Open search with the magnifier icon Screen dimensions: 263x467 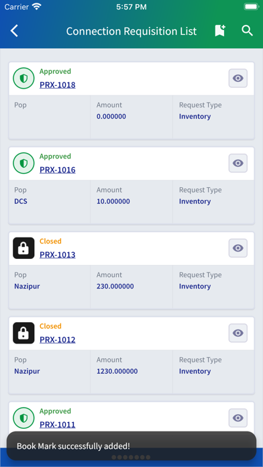(247, 31)
